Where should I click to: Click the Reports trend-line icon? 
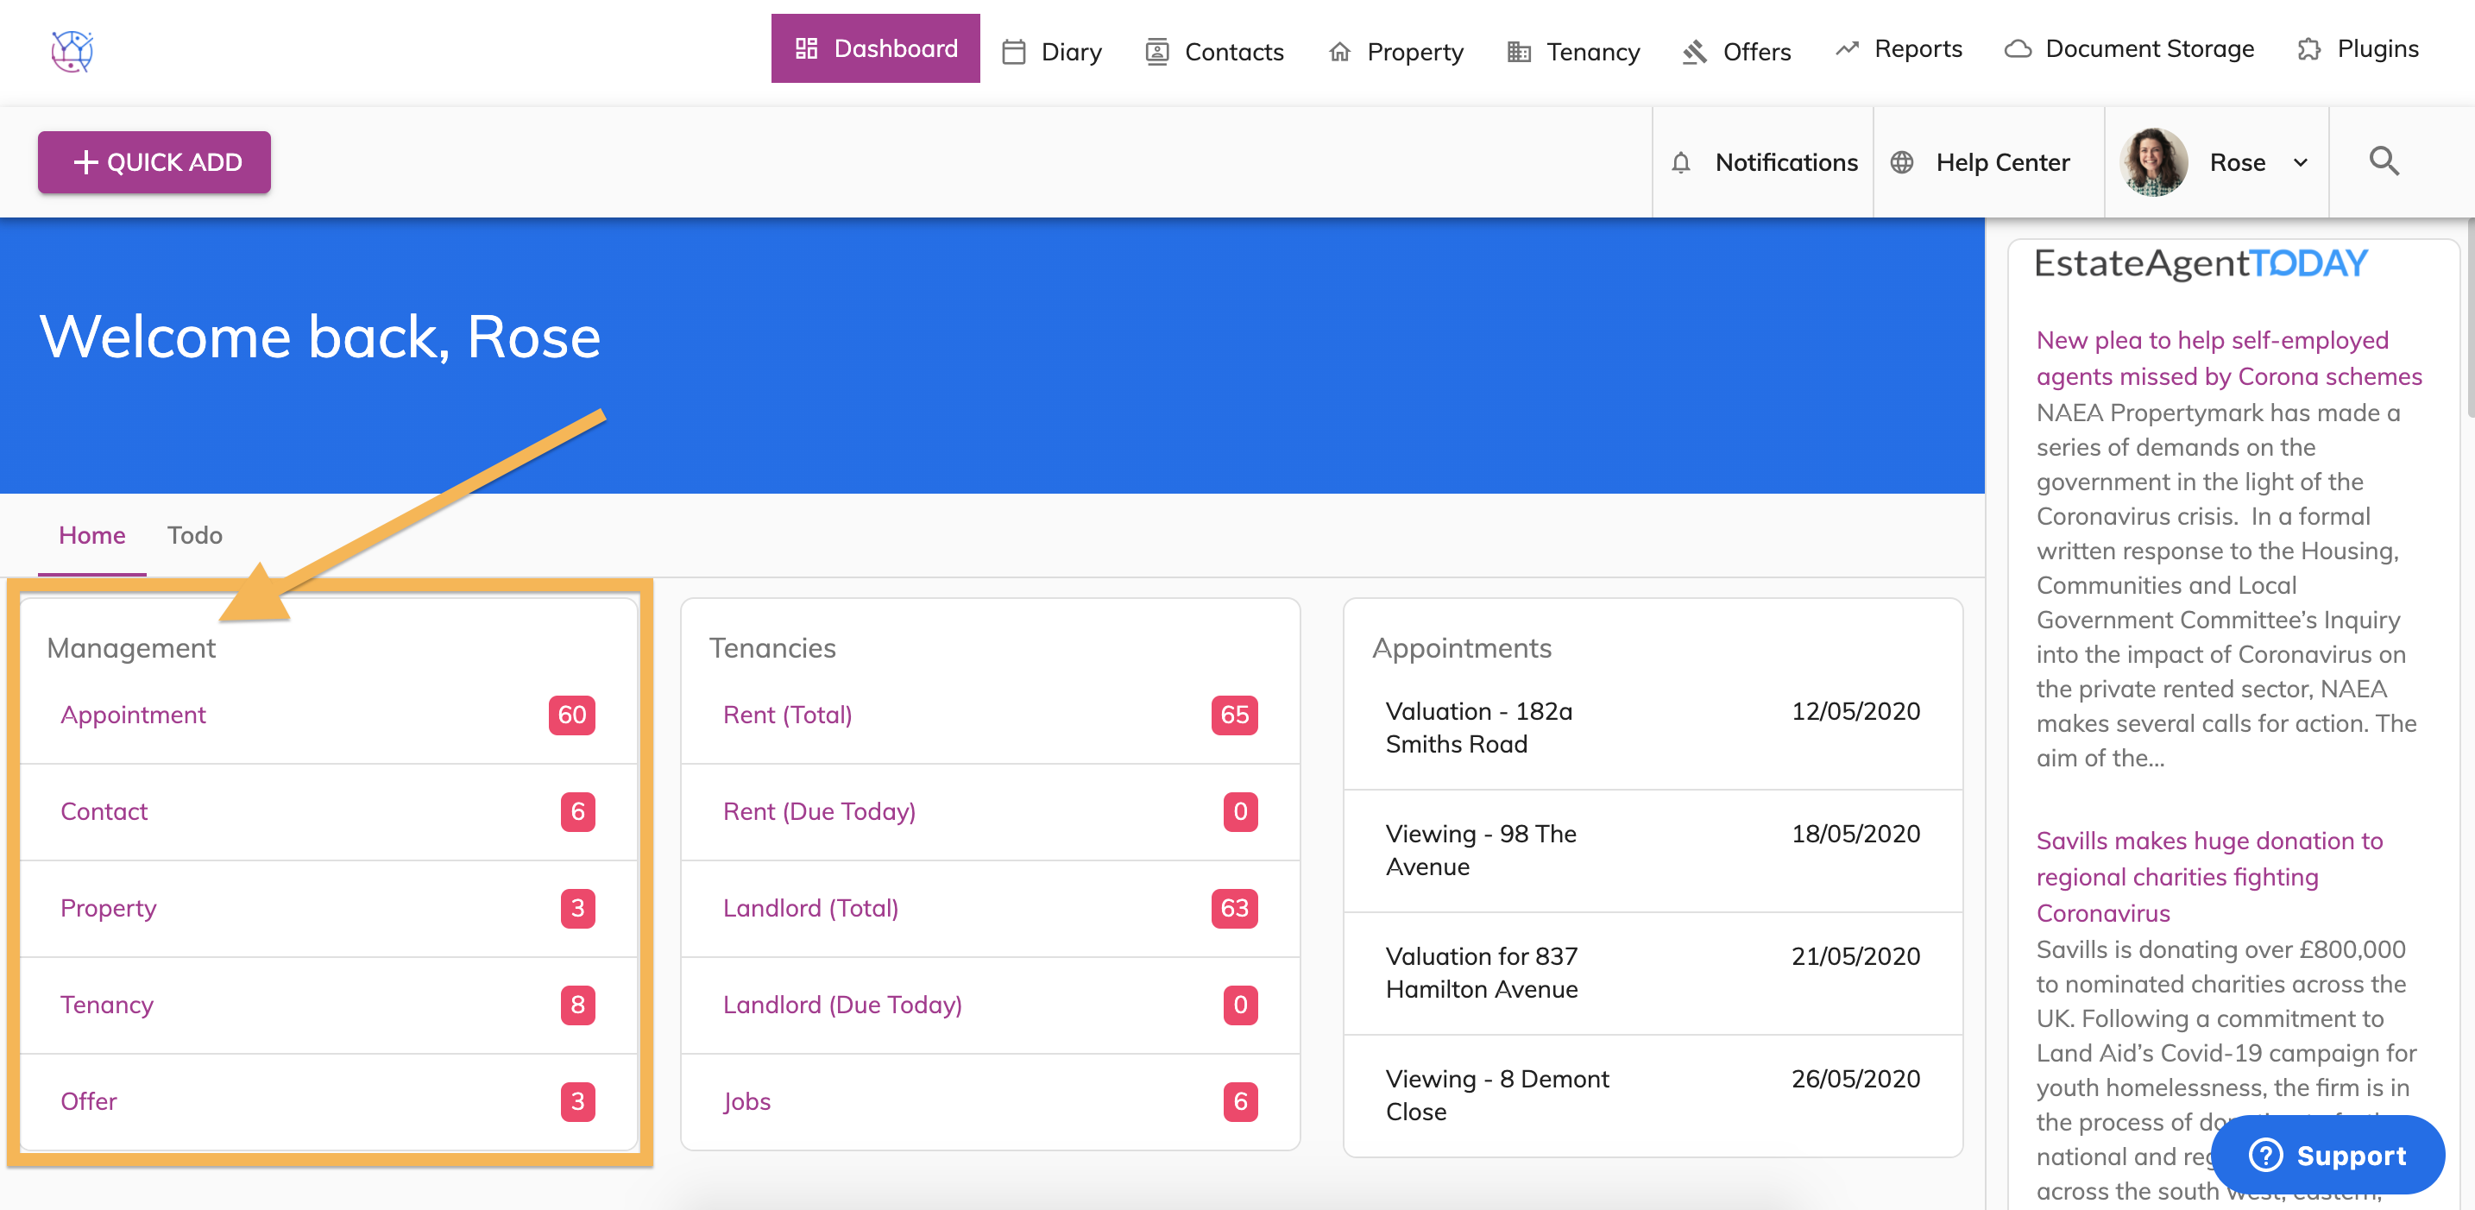[1847, 48]
